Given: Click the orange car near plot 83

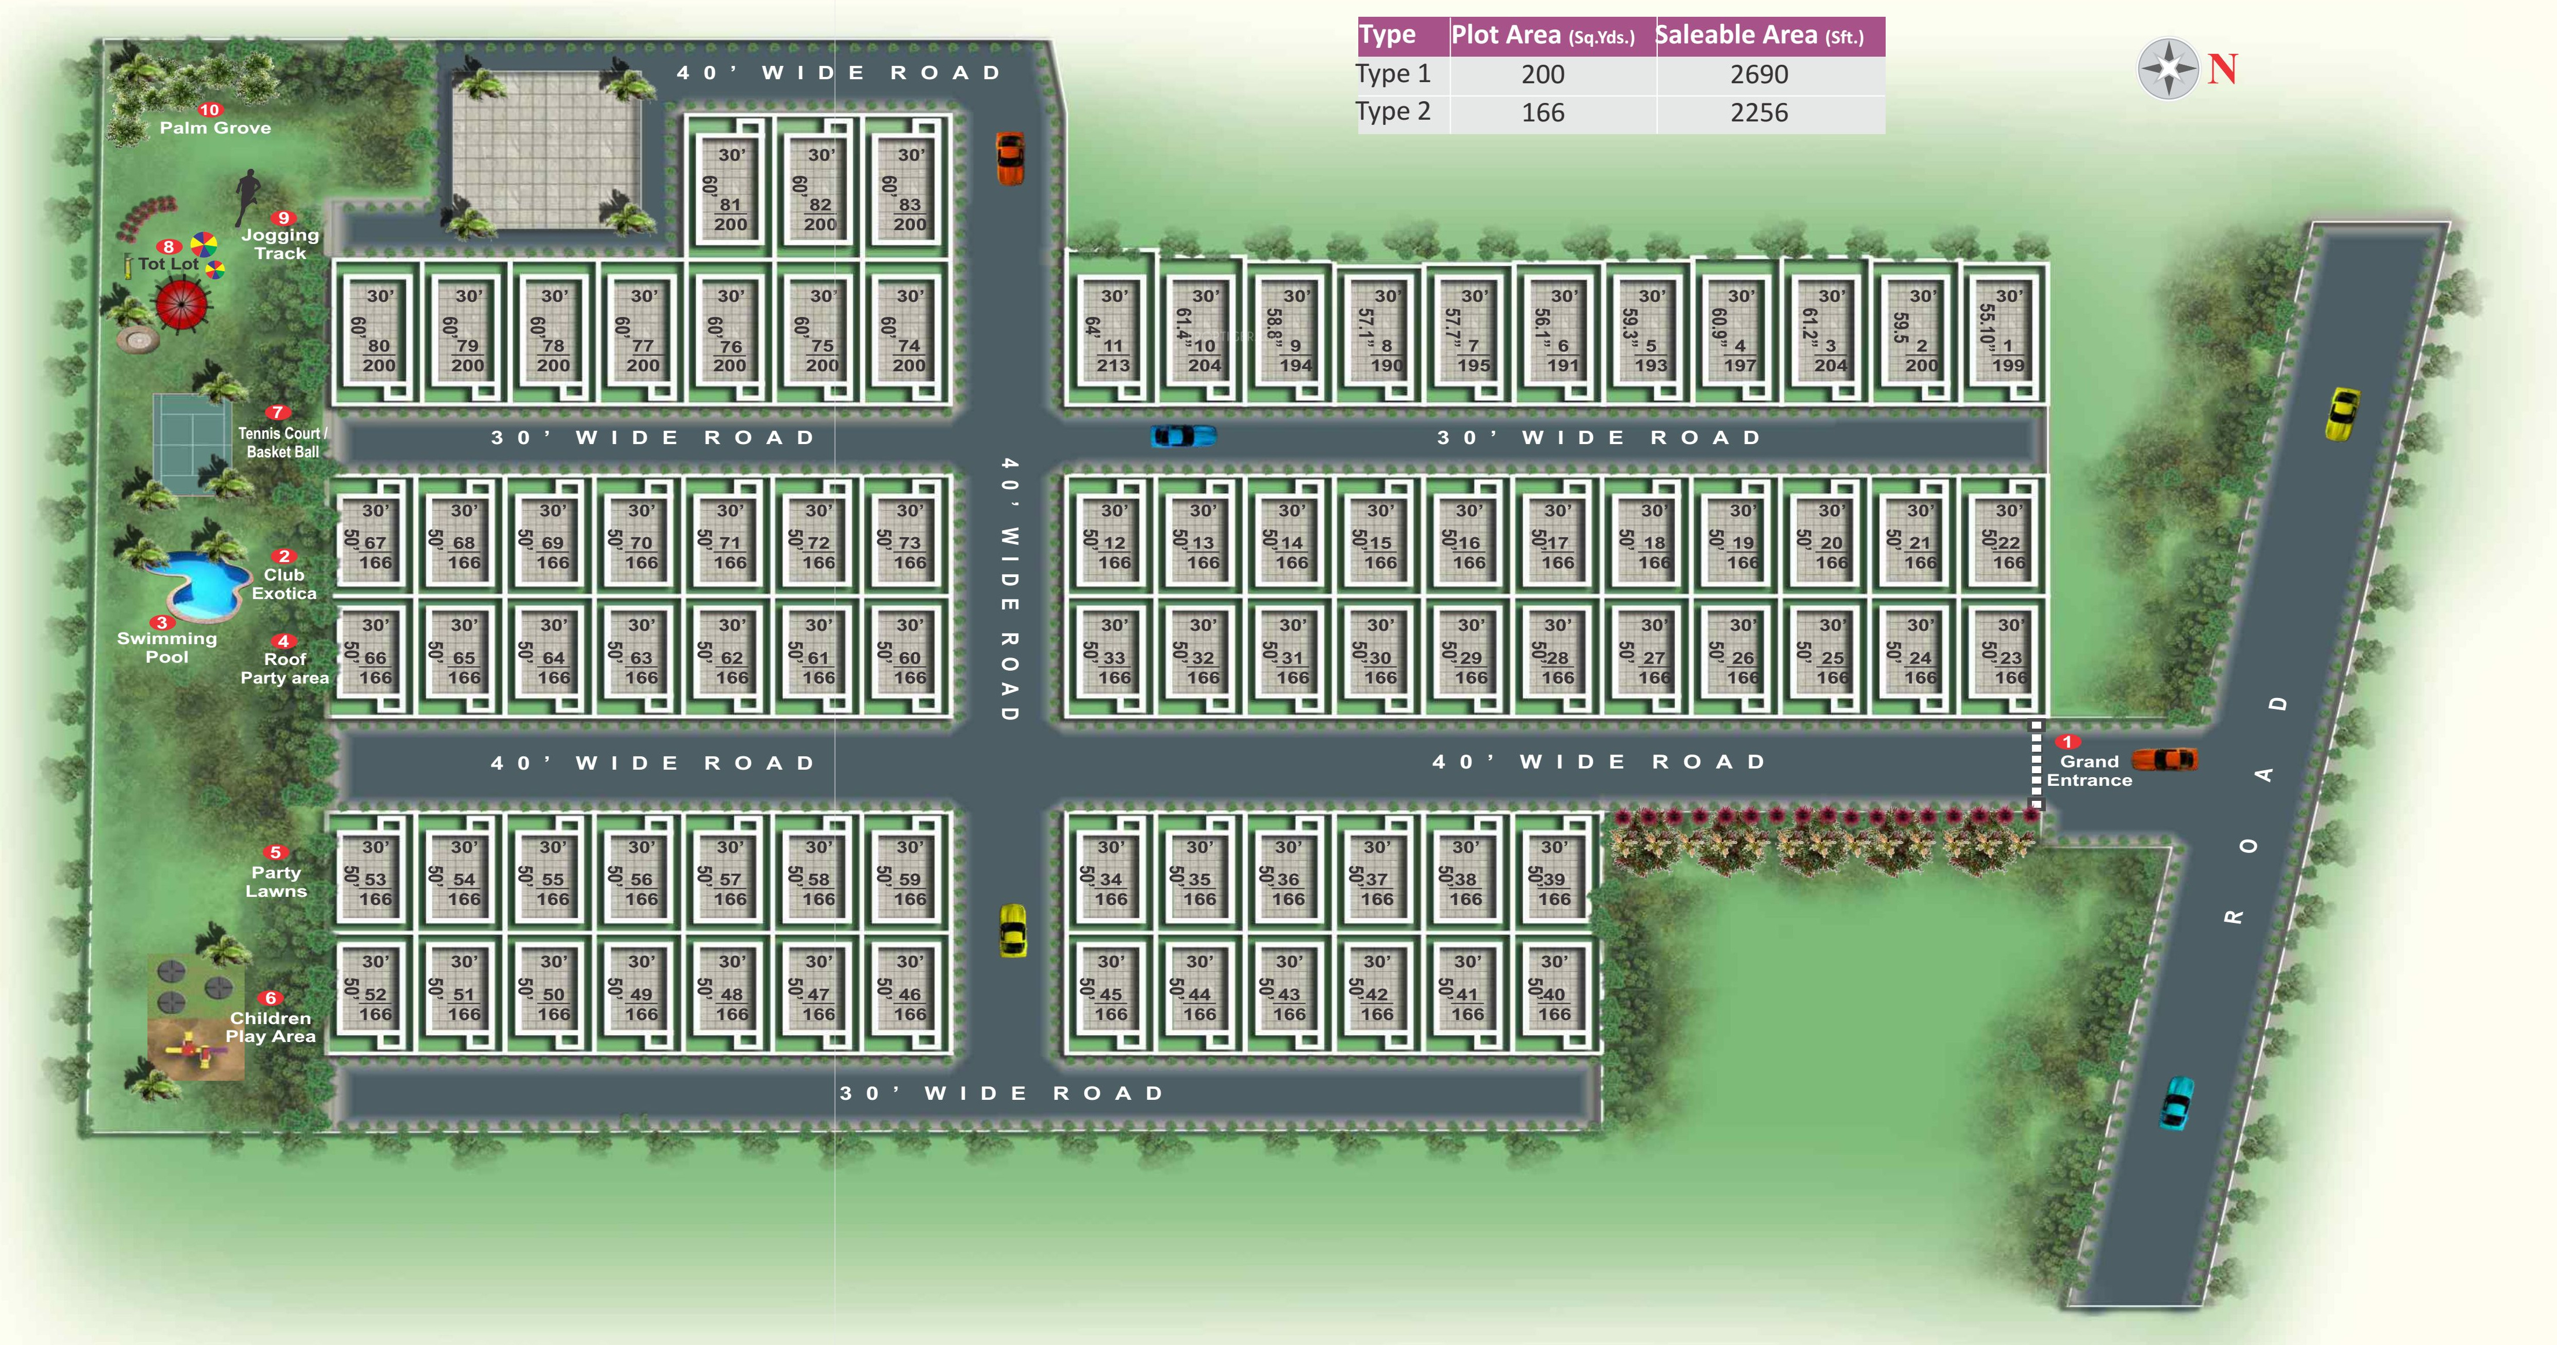Looking at the screenshot, I should [1010, 158].
